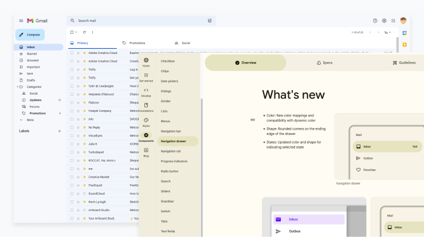Select the Primary inbox tab

(x=92, y=43)
